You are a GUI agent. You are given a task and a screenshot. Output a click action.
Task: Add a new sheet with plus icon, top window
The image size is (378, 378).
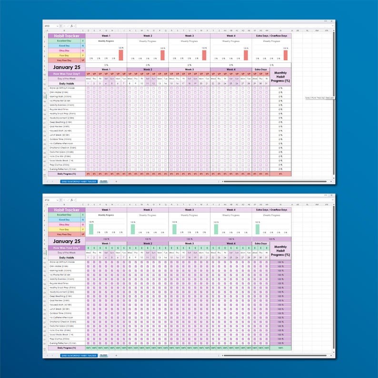click(x=116, y=181)
